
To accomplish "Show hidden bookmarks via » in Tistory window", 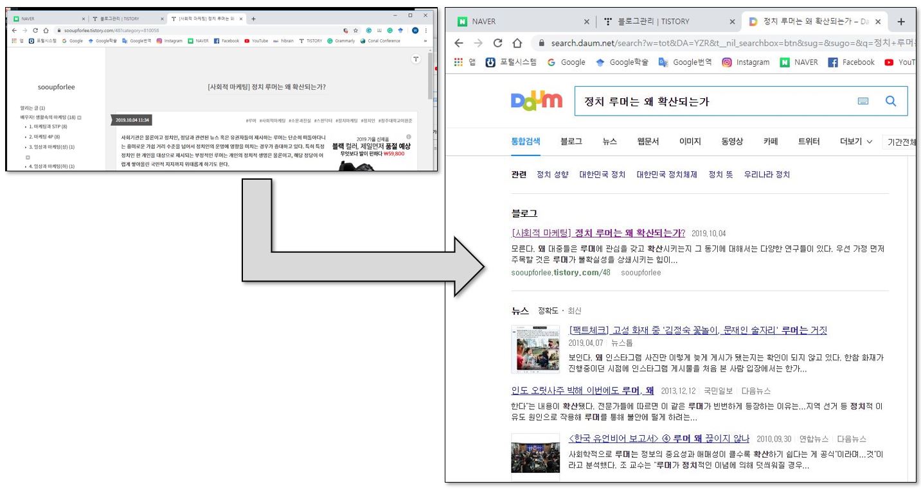I will click(425, 40).
